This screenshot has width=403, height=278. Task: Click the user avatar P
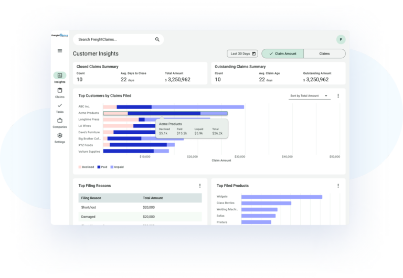pyautogui.click(x=341, y=39)
